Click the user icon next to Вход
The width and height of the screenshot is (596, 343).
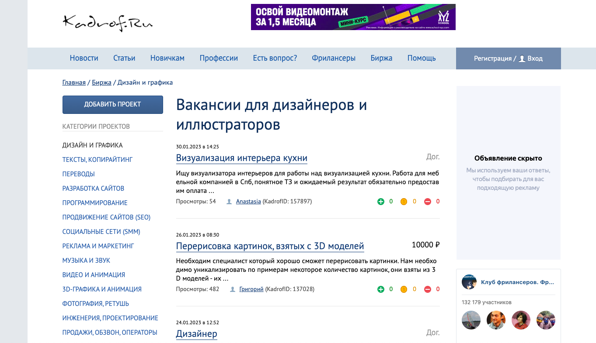522,58
